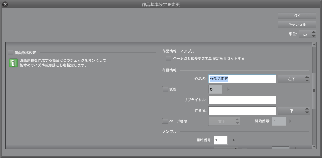
Task: Expand the slider arrow next to 話数 value
Action: (228, 90)
